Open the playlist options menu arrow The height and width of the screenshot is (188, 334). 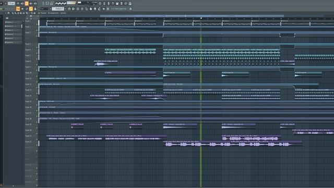(6, 13)
